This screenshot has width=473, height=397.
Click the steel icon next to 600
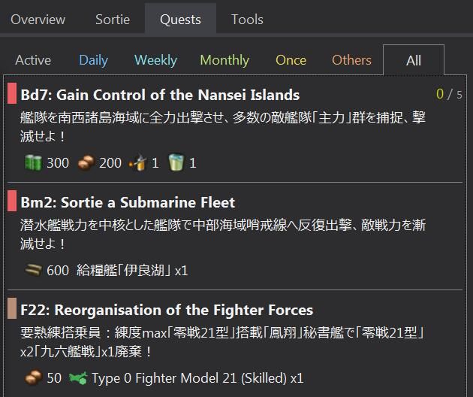coord(33,270)
